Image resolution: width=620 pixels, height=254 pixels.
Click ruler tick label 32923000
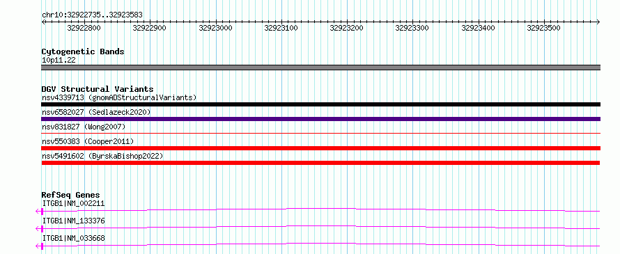tap(215, 28)
